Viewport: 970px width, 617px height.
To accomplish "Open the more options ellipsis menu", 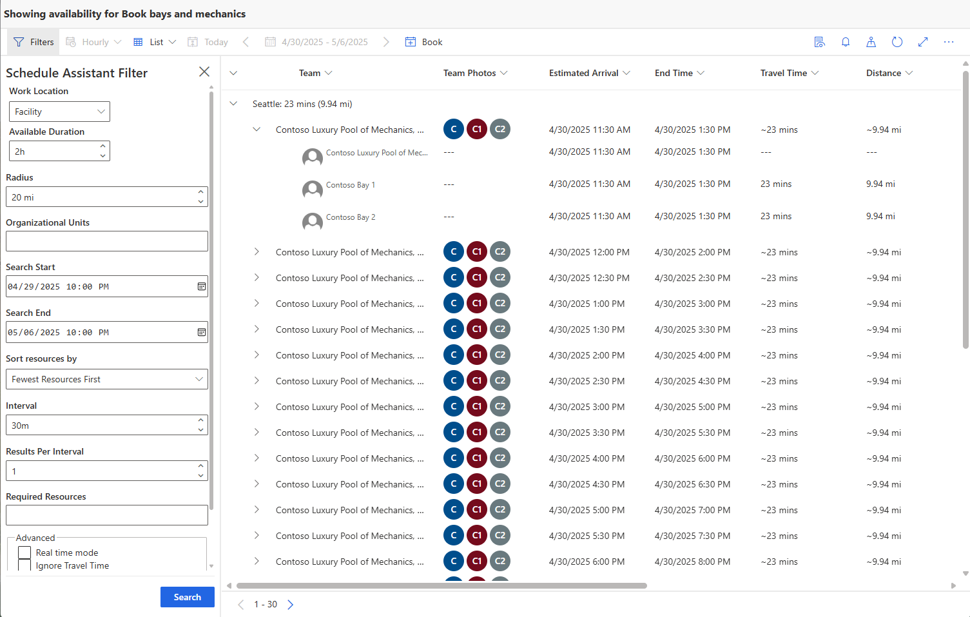I will [x=948, y=42].
